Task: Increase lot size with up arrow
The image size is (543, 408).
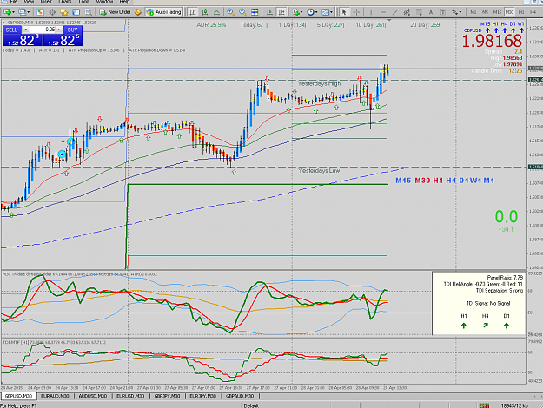Action: [x=59, y=30]
